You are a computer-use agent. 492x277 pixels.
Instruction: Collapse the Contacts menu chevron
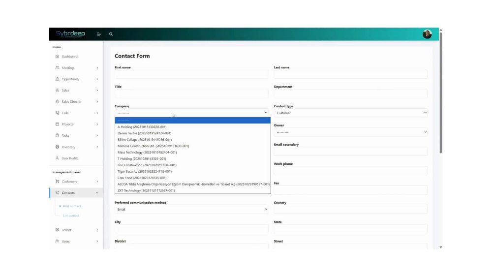click(97, 193)
